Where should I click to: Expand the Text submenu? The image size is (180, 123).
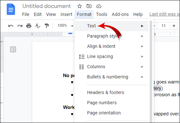[x=112, y=26]
